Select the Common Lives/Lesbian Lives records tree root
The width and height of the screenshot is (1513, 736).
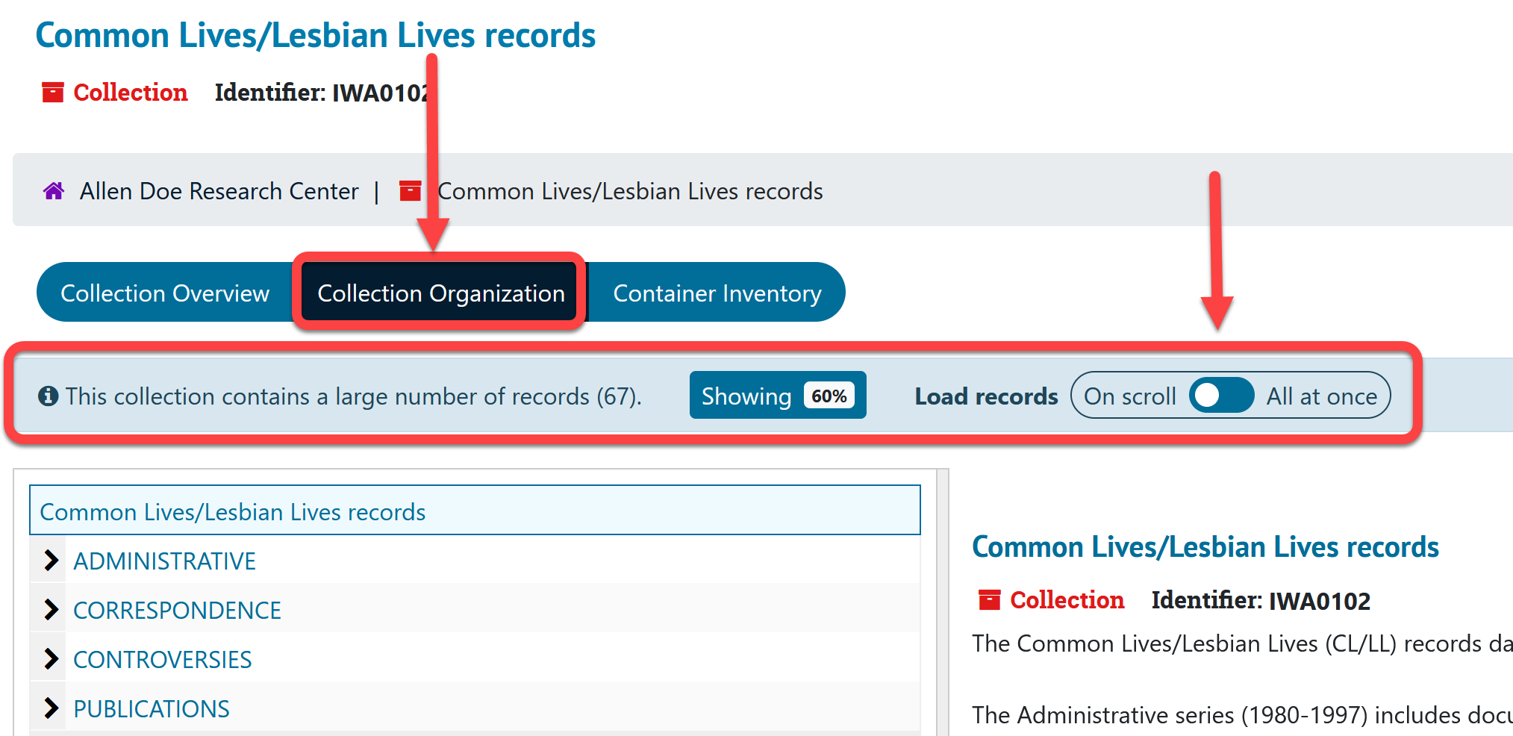point(232,512)
